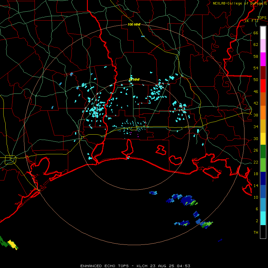The image size is (268, 268).
Task: Click the 34 legend value
Action: click(256, 127)
